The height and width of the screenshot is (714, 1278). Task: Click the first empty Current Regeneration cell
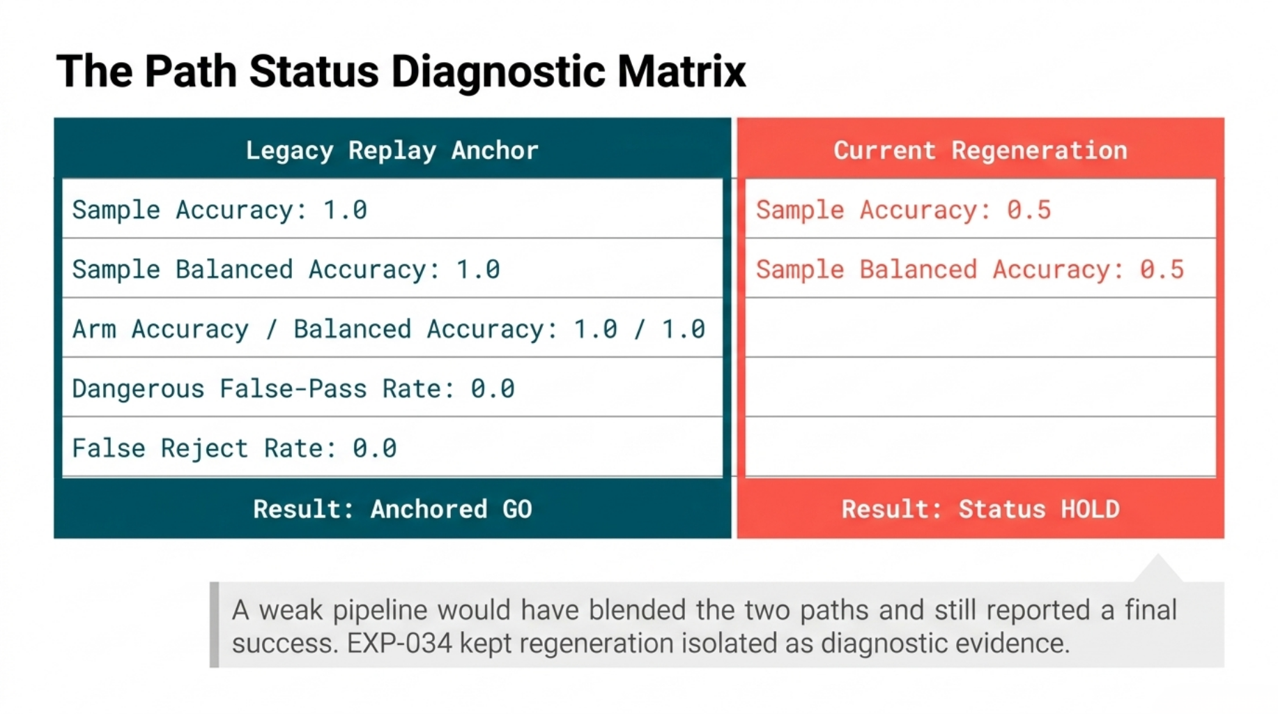click(980, 328)
